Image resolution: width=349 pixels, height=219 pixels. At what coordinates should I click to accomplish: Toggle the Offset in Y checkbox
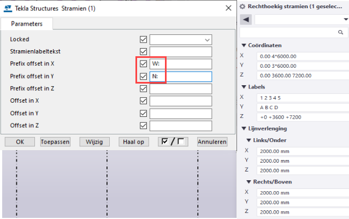[143, 113]
